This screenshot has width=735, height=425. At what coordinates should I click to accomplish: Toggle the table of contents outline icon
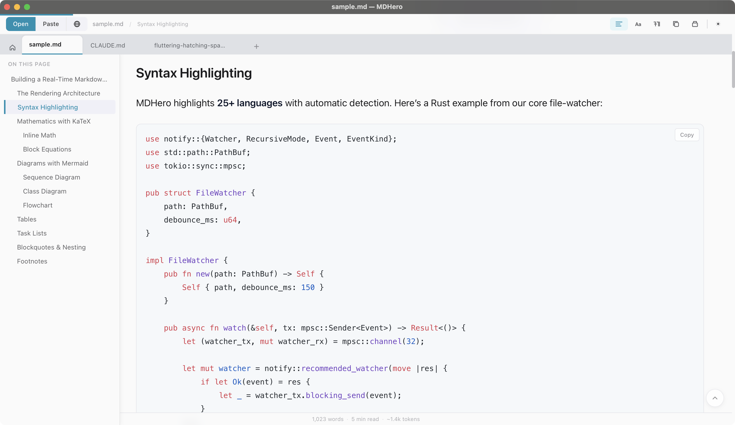[x=618, y=24]
